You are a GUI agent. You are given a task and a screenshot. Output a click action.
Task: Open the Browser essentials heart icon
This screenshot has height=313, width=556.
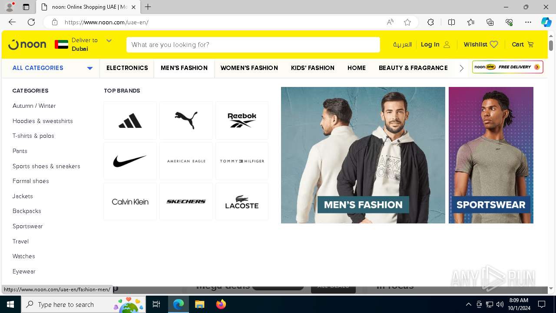click(x=509, y=22)
